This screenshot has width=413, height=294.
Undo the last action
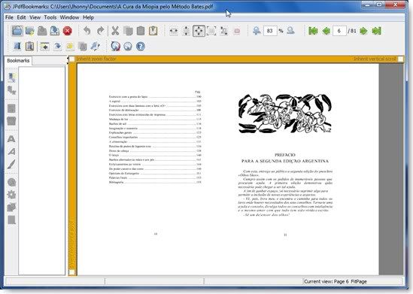tap(87, 31)
